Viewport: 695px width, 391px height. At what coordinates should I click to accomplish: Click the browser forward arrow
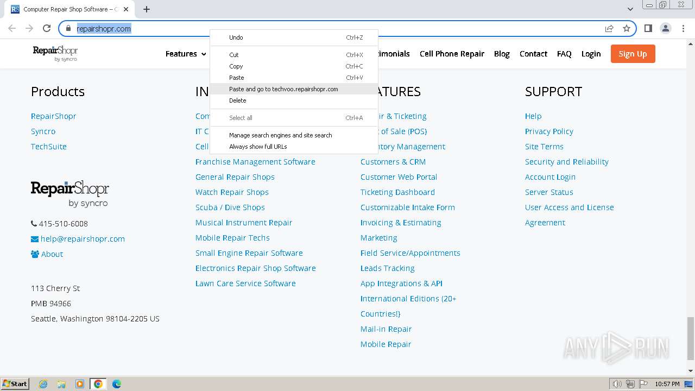pyautogui.click(x=29, y=28)
